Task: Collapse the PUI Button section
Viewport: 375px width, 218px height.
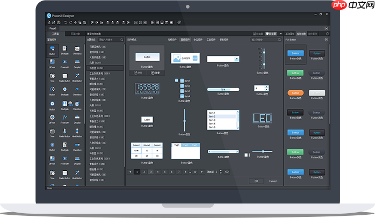Action: (x=326, y=40)
